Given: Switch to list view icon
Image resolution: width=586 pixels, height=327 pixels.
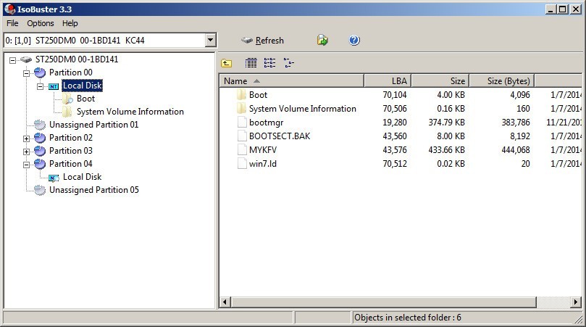Looking at the screenshot, I should (269, 63).
